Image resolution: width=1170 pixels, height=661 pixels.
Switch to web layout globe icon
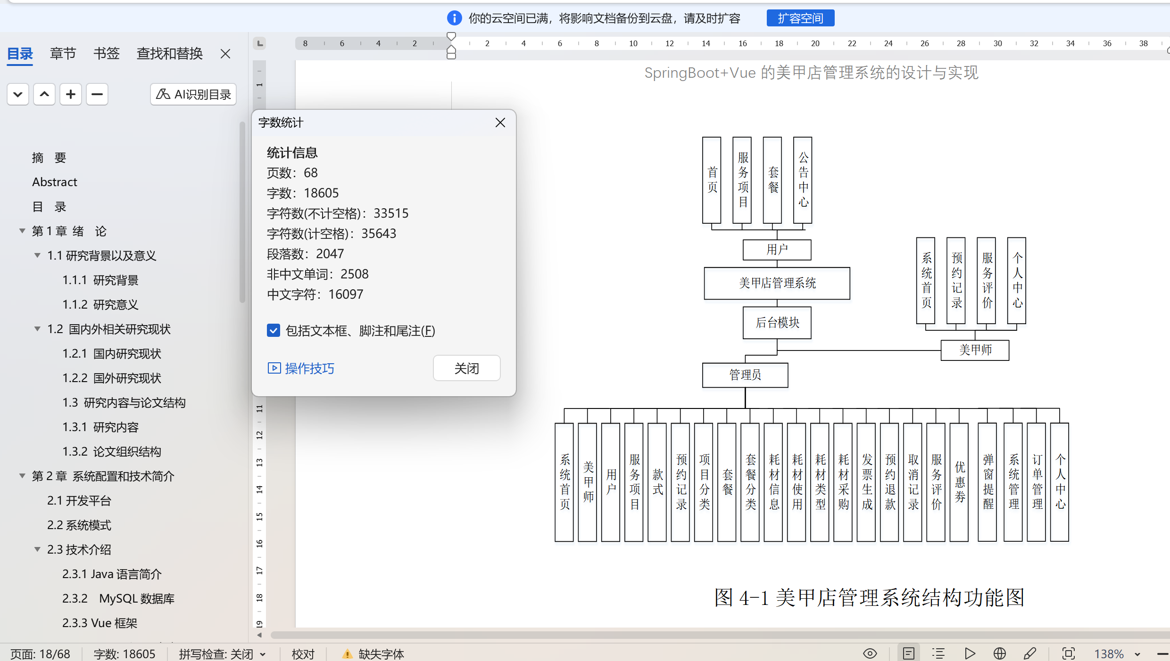[999, 653]
